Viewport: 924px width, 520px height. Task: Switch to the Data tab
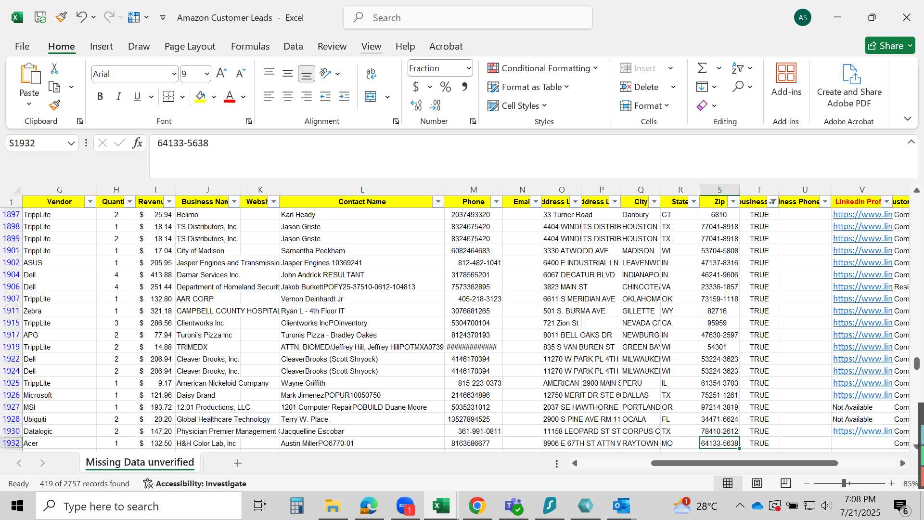293,46
